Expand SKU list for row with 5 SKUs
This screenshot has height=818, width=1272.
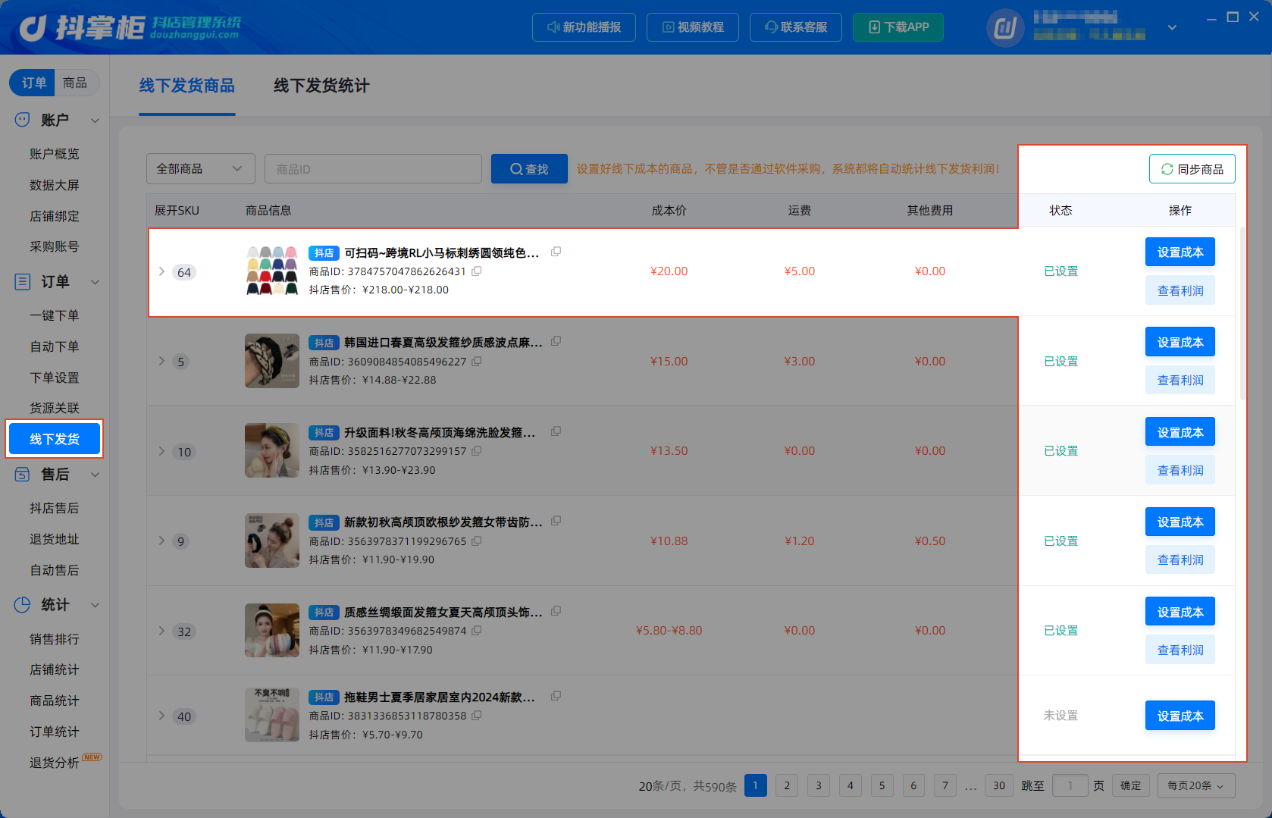tap(161, 361)
